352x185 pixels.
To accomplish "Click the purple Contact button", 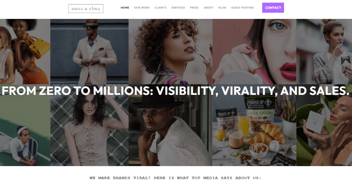I will (273, 8).
